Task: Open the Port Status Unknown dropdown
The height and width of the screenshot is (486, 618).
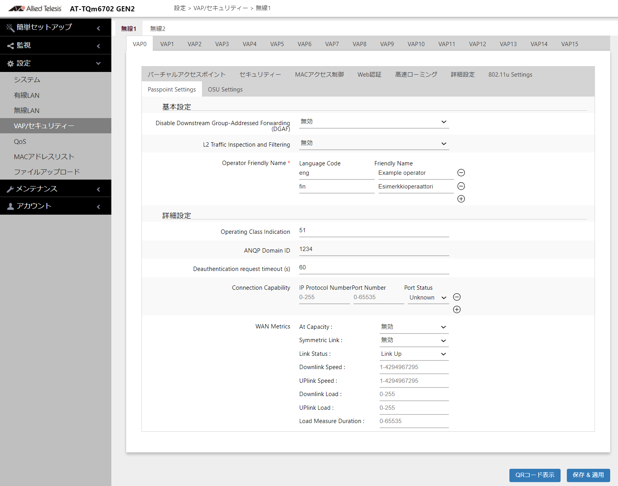Action: 428,298
